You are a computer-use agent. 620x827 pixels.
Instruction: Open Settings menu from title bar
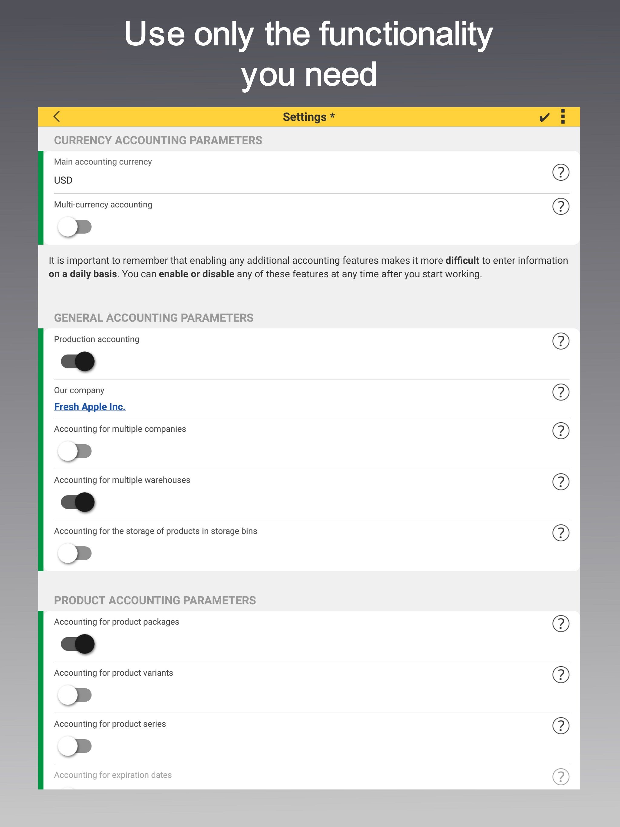coord(565,117)
